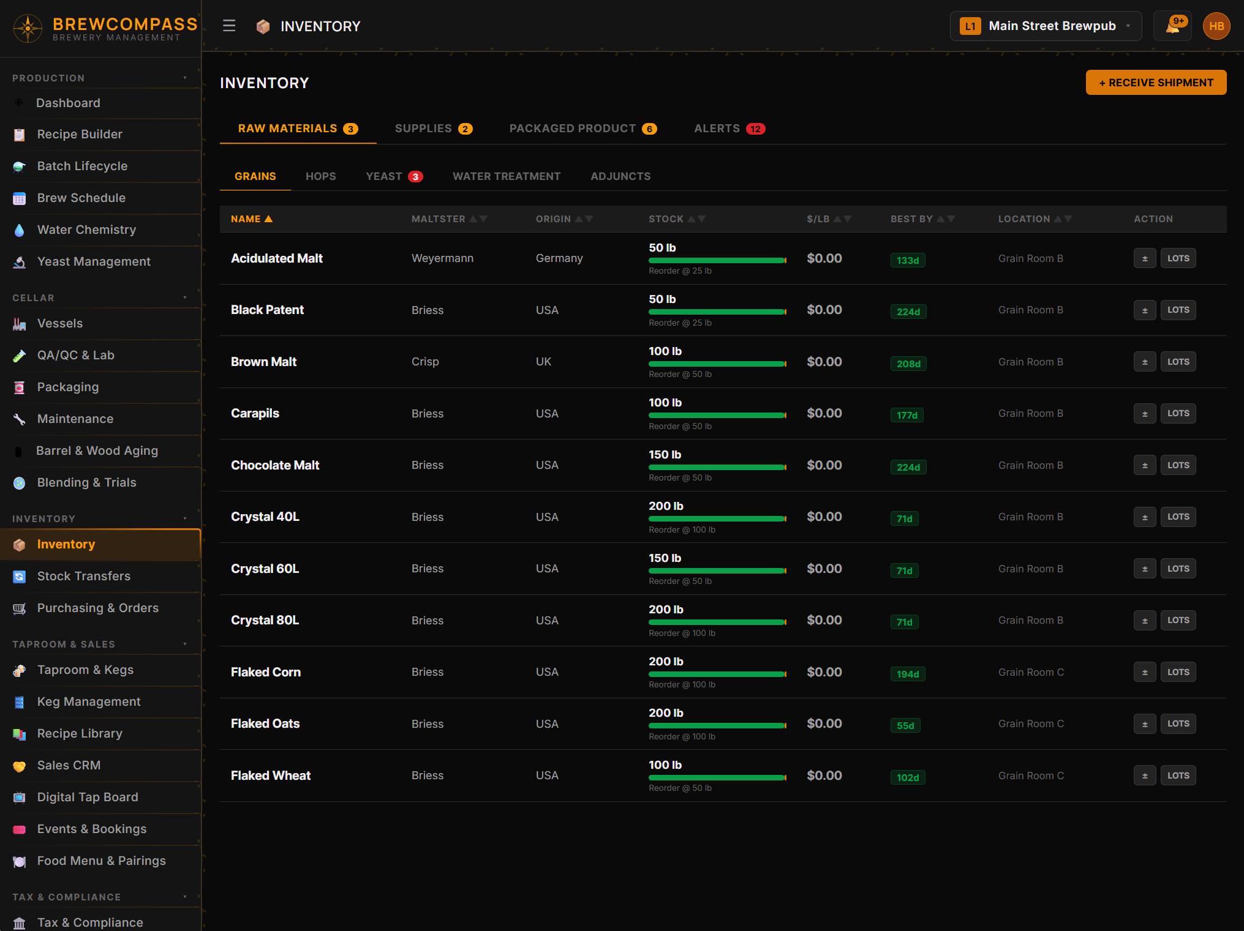Click the Receive Shipment button
This screenshot has width=1244, height=931.
pos(1156,83)
